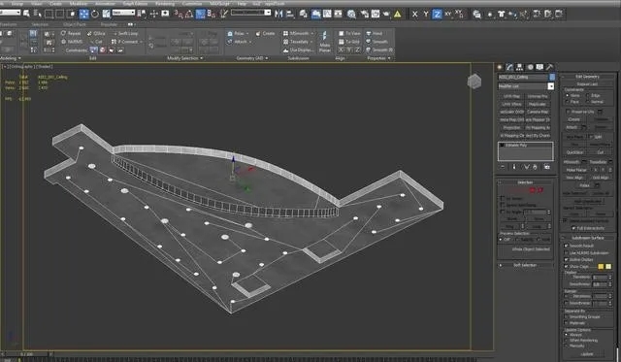Toggle the Isoline Display checkbox

(x=567, y=260)
